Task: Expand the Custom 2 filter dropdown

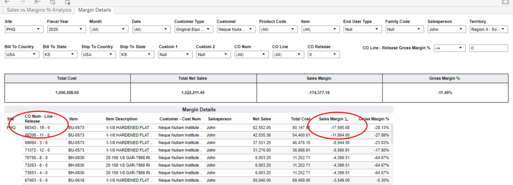Action: point(213,55)
